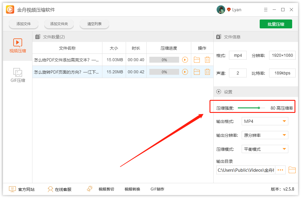This screenshot has height=198, width=301.
Task: Click the 版本 v2.5.8 label
Action: pos(282,189)
